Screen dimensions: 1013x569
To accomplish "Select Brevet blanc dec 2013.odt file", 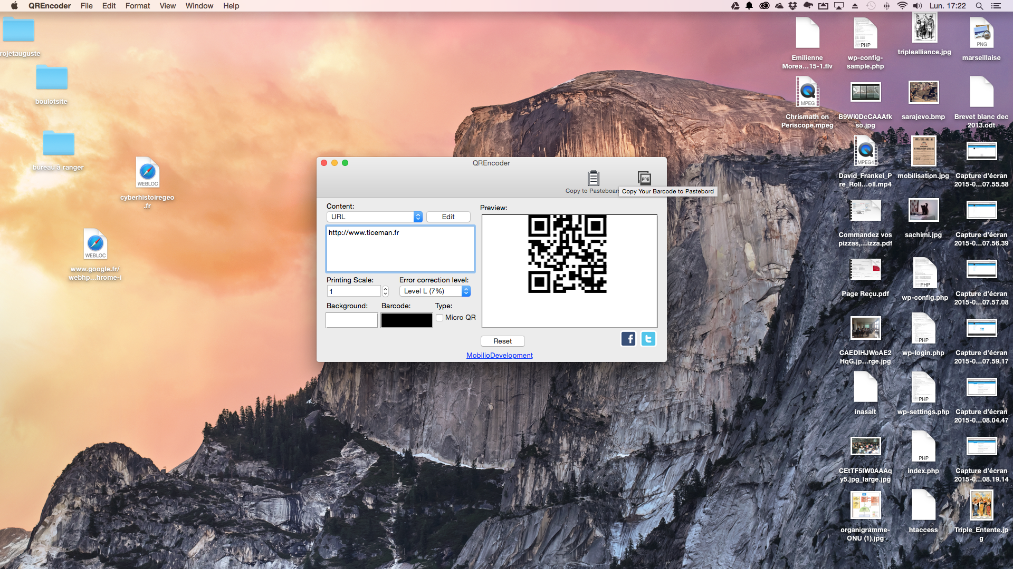I will point(981,92).
